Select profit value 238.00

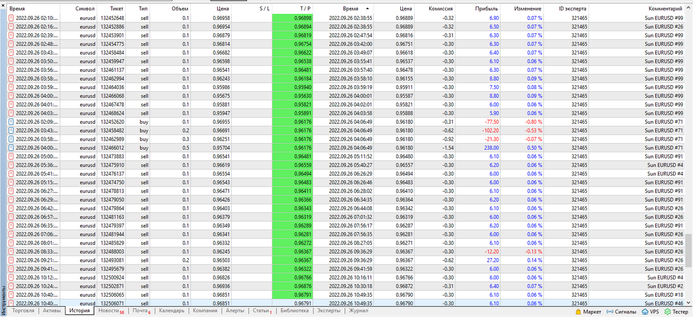(491, 148)
